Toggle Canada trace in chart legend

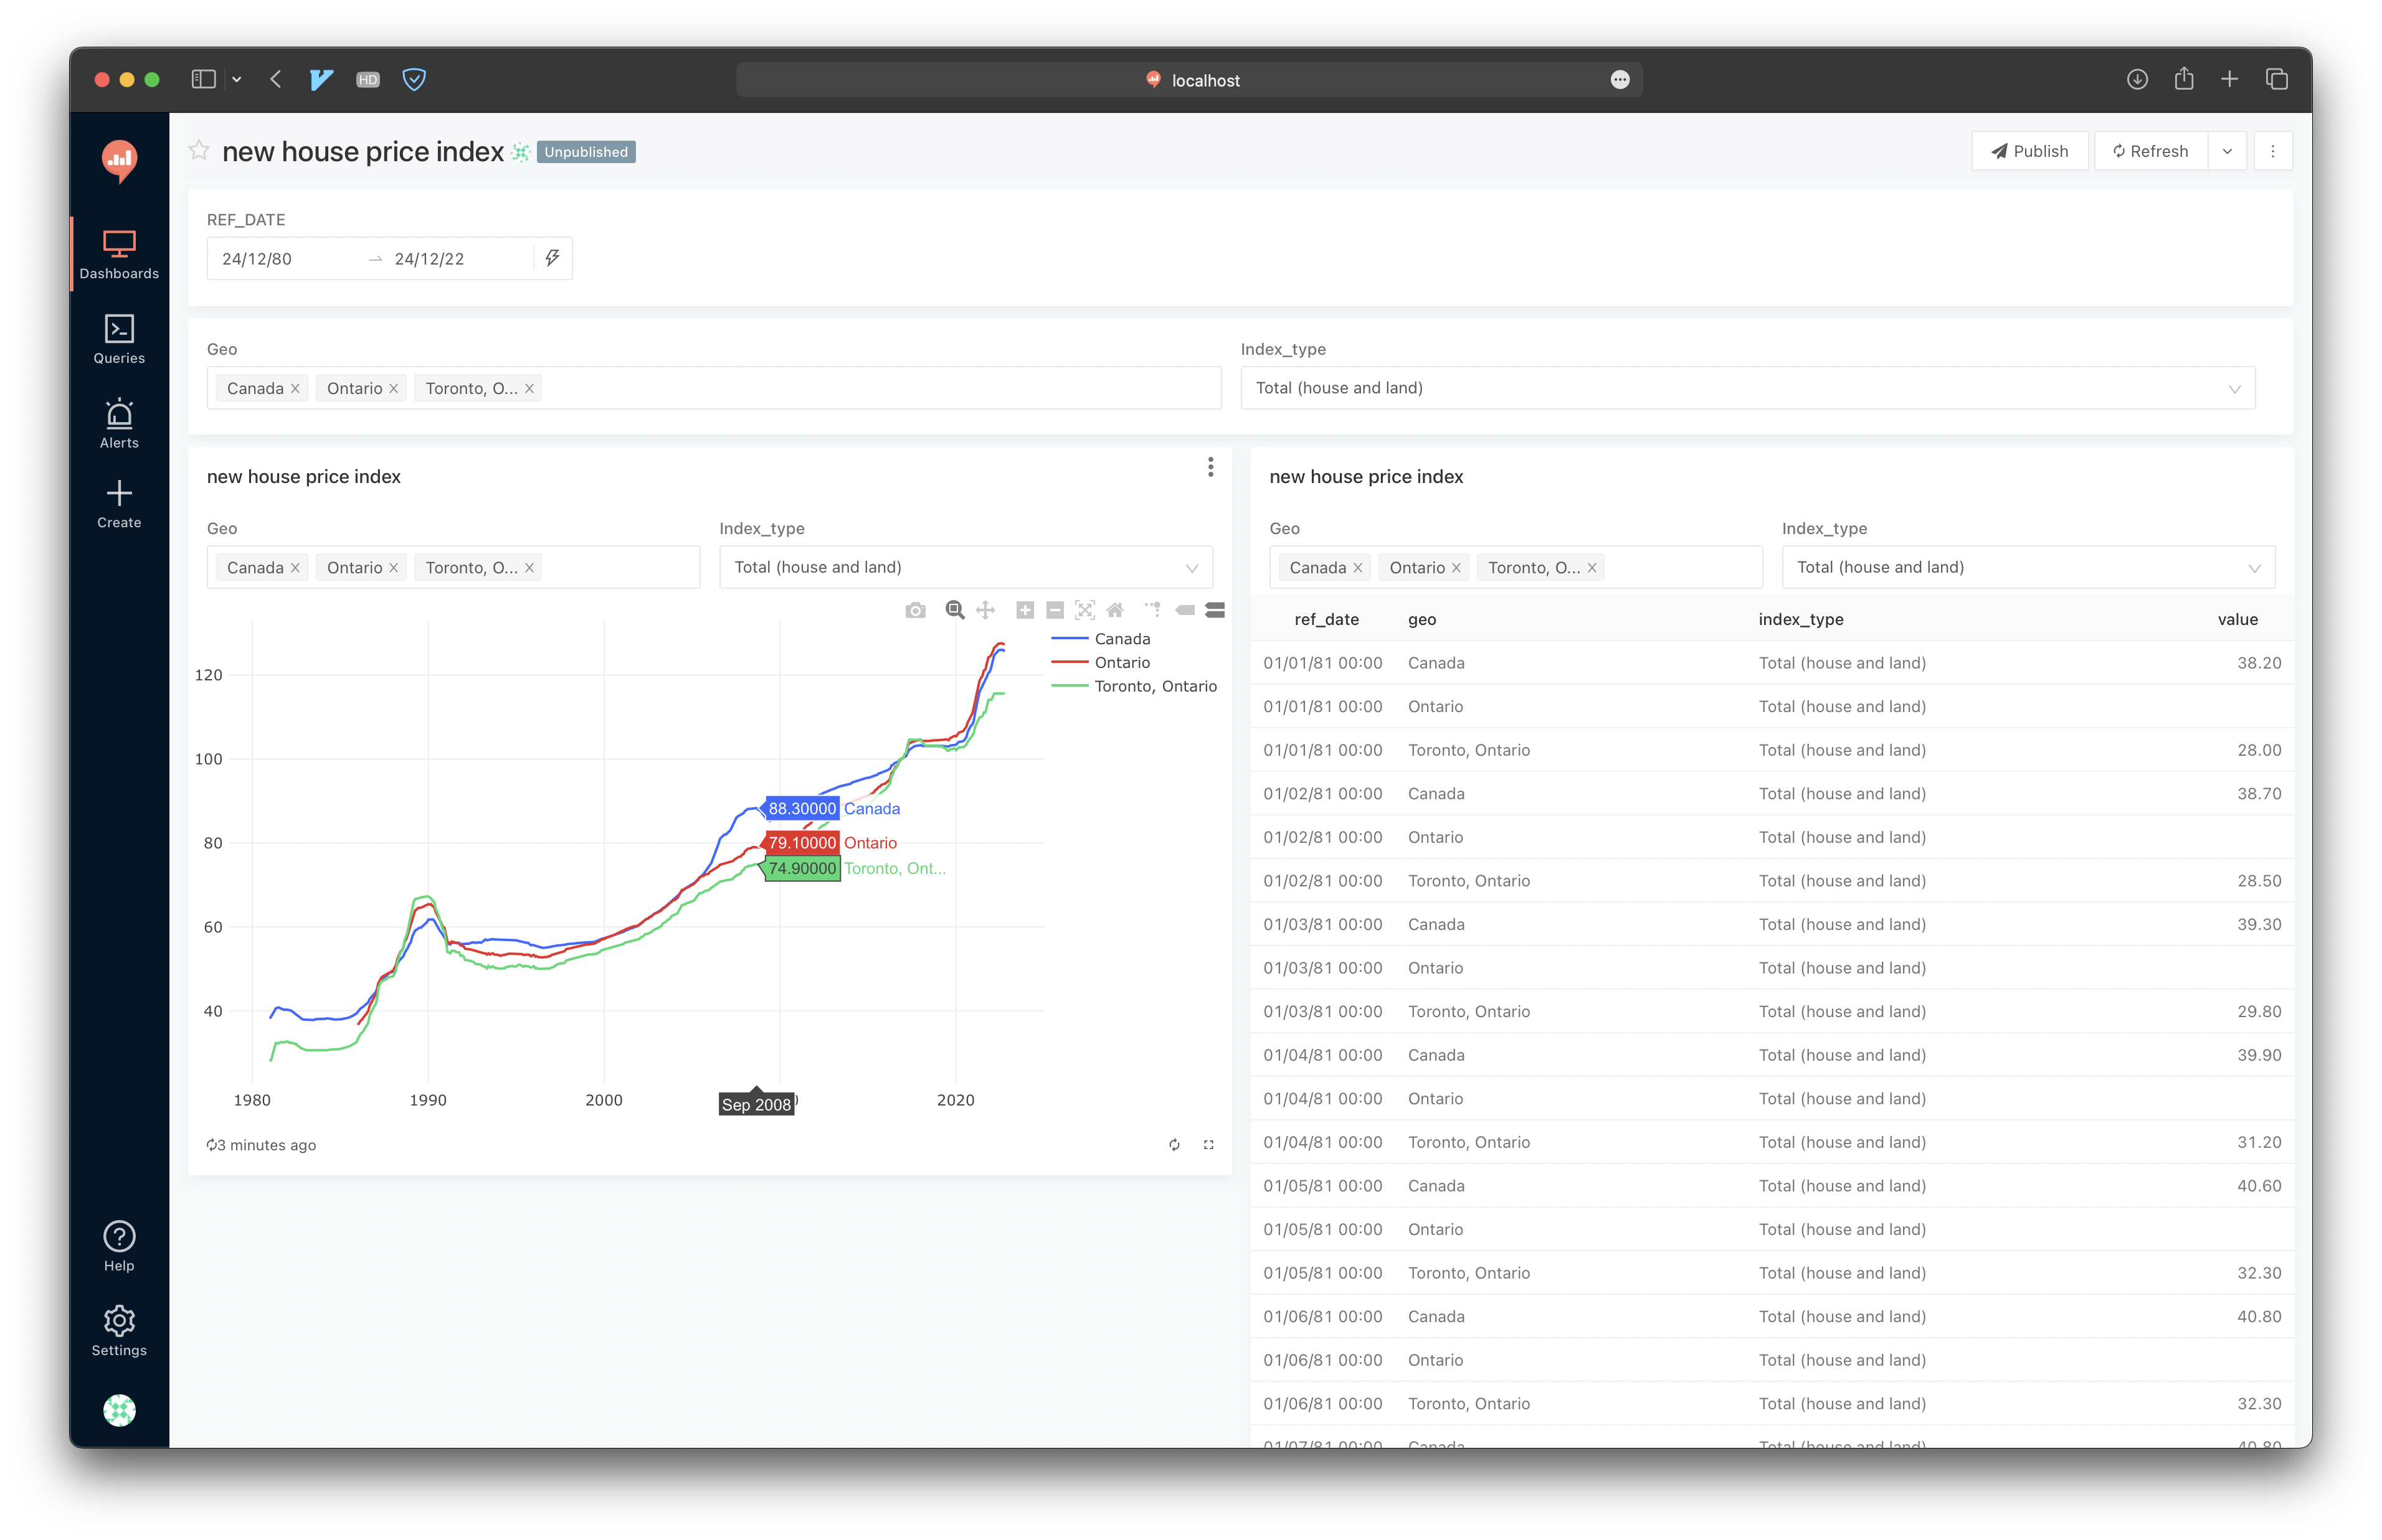[1121, 639]
